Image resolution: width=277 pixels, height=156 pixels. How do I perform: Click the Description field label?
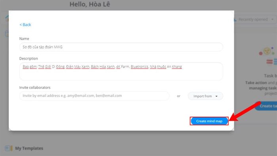pos(28,58)
